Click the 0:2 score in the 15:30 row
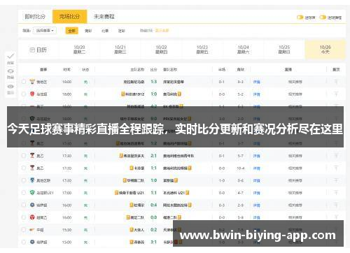The height and width of the screenshot is (253, 350). tap(153, 229)
